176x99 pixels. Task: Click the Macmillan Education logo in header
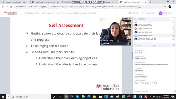click(10, 13)
